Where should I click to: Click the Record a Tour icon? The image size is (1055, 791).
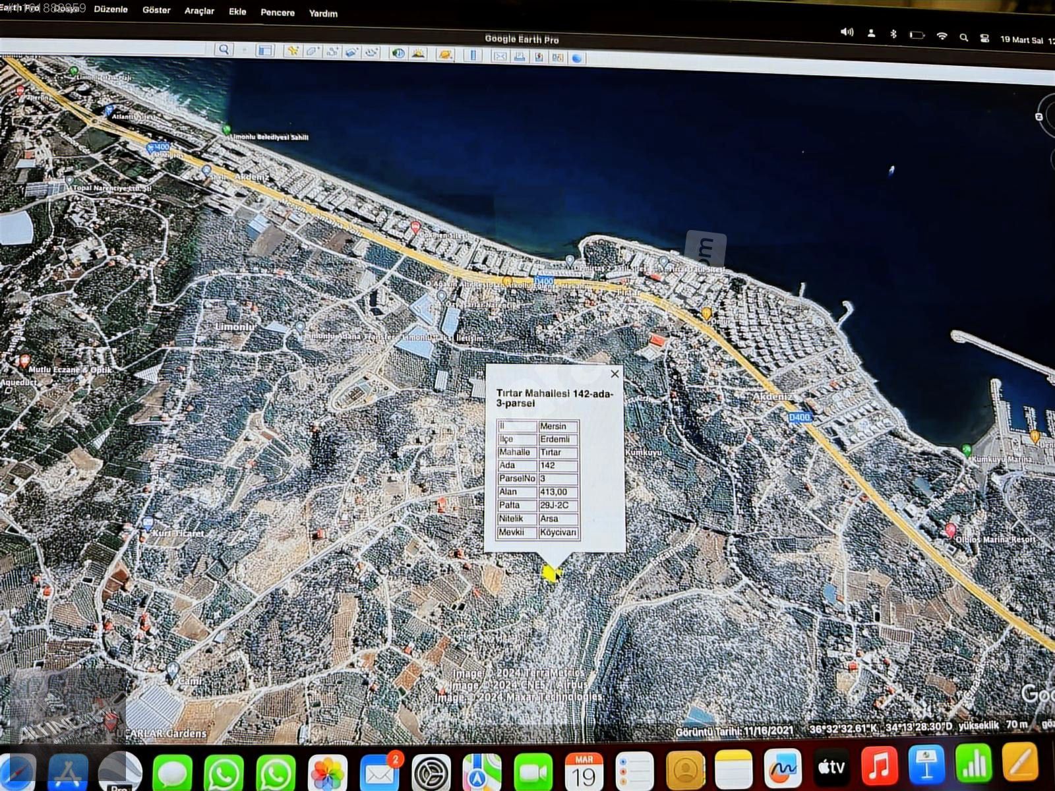click(x=371, y=53)
